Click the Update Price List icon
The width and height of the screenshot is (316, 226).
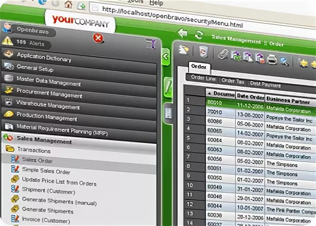point(15,179)
